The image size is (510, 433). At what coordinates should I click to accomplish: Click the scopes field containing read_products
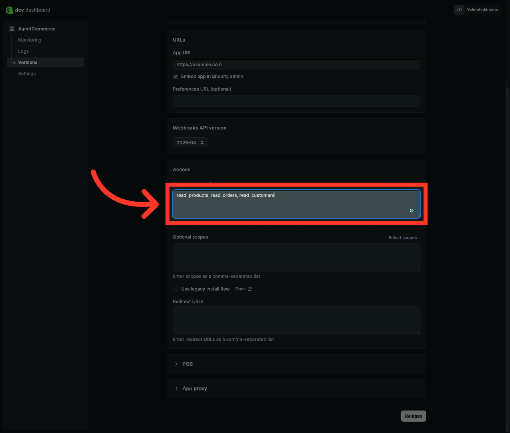click(x=296, y=204)
